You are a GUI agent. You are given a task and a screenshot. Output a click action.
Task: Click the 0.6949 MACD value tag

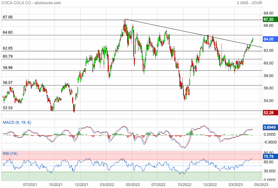click(270, 127)
